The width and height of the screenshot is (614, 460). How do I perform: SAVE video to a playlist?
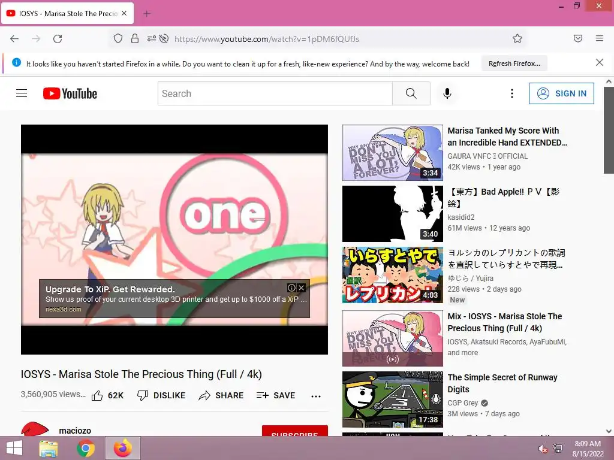click(x=276, y=395)
